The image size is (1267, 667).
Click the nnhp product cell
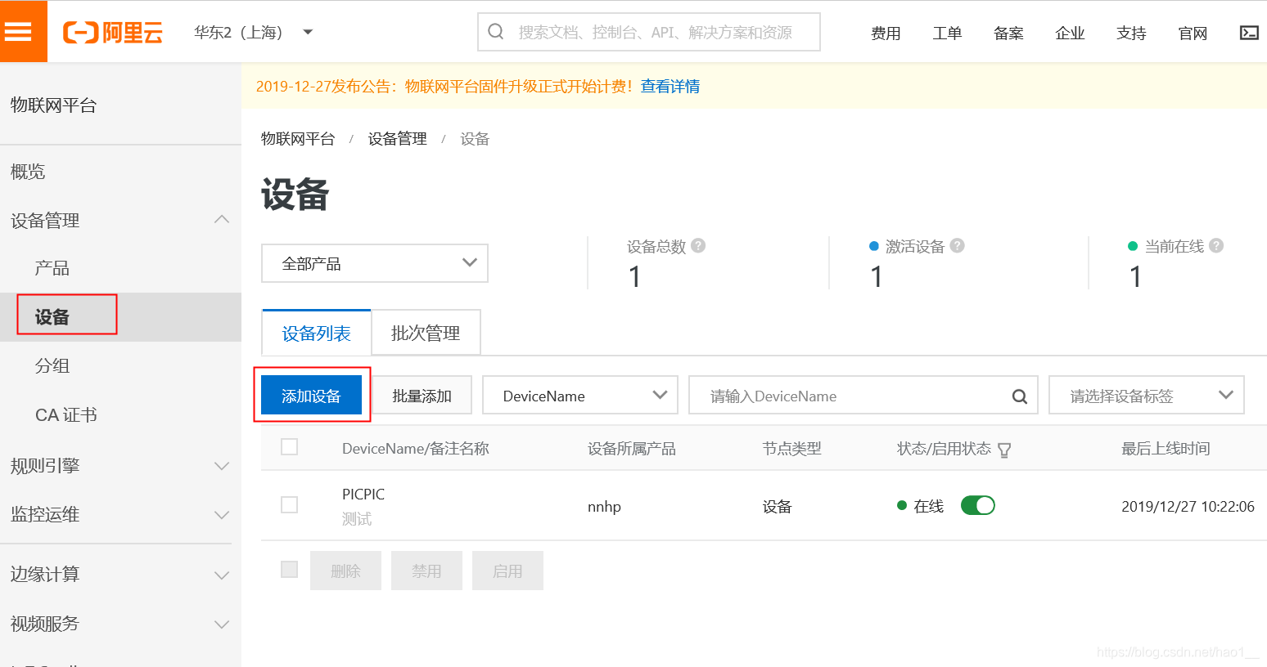pyautogui.click(x=604, y=507)
